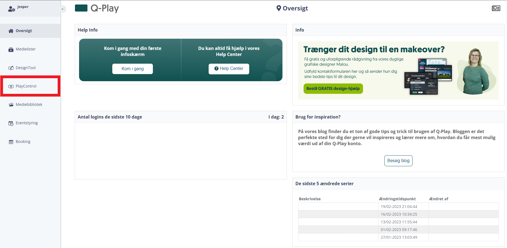Collapse the sidebar with the arrow
This screenshot has width=507, height=248.
point(62,9)
